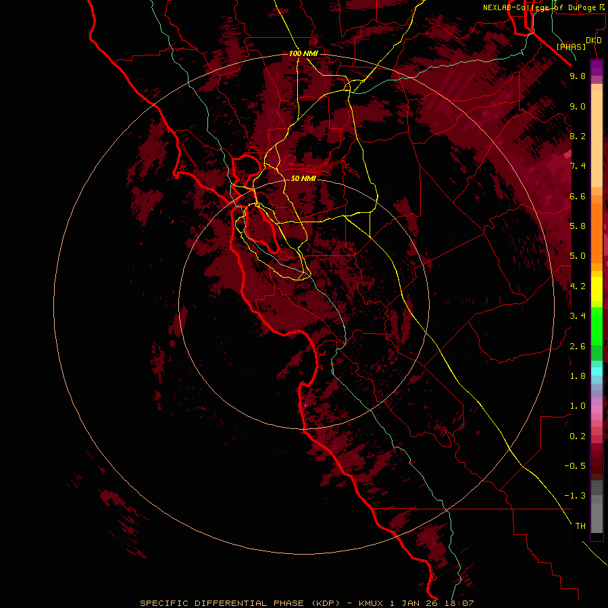Pick the purple top segment of colorbar
Image resolution: width=608 pixels, height=608 pixels.
(x=597, y=68)
